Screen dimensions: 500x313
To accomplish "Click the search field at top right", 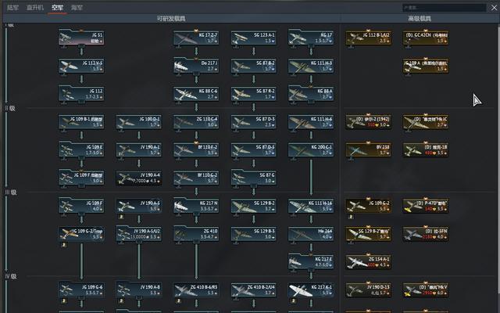I will click(x=445, y=7).
